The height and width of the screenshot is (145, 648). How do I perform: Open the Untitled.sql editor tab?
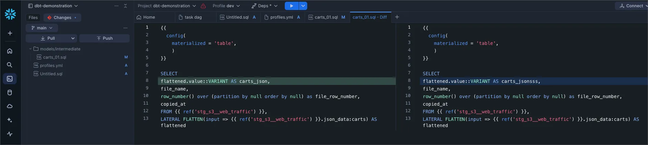pos(238,17)
